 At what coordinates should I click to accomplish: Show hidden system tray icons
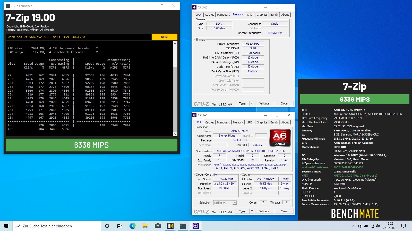click(353, 226)
